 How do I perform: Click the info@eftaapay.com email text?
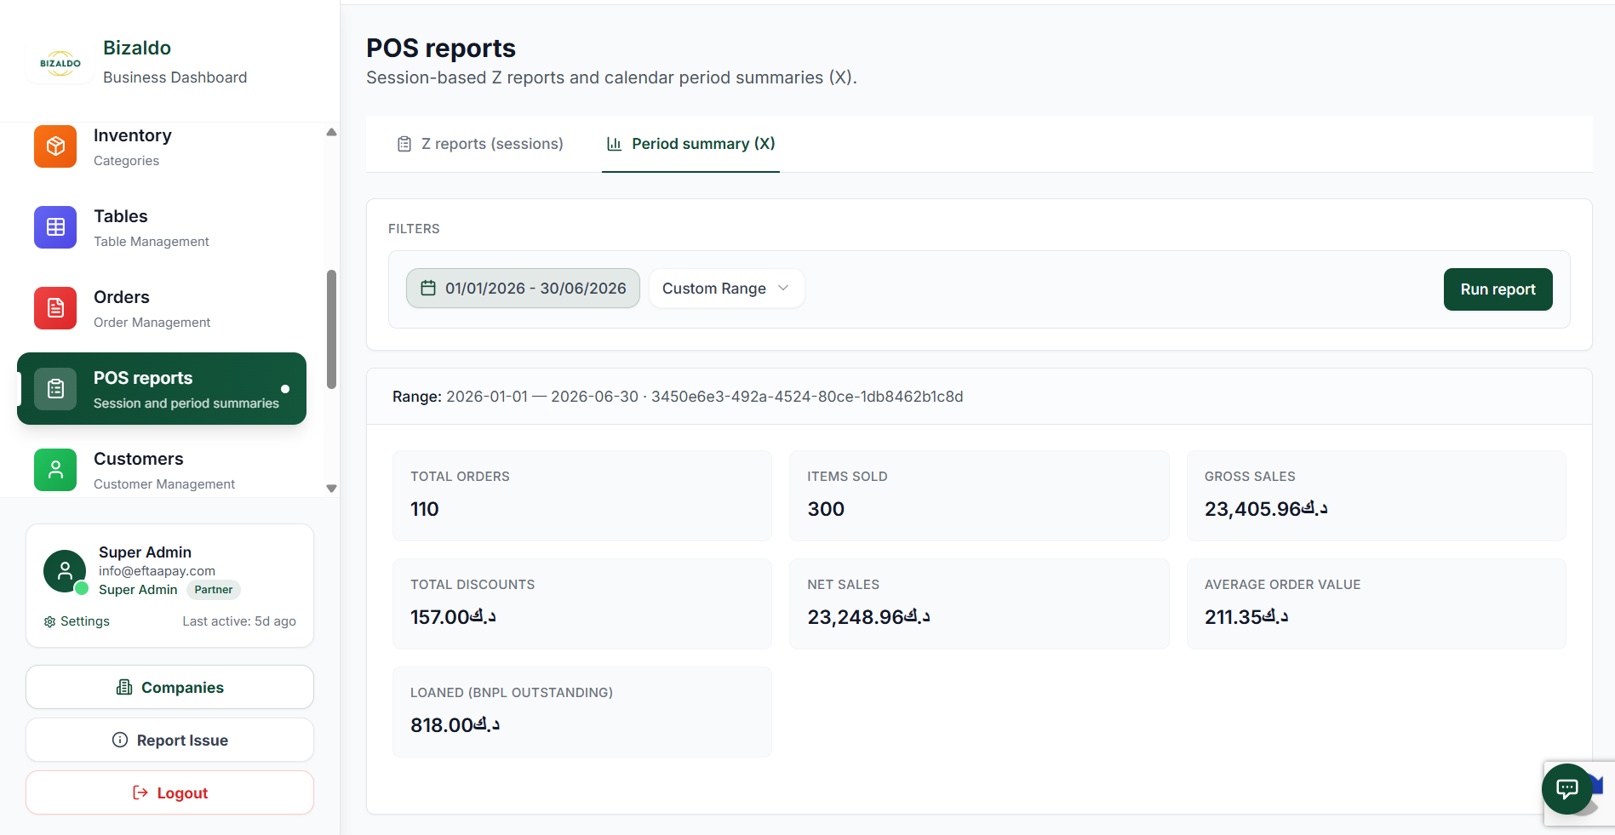pyautogui.click(x=157, y=571)
